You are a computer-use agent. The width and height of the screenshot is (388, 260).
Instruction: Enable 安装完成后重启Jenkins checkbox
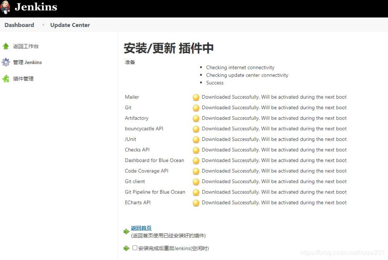click(x=135, y=248)
